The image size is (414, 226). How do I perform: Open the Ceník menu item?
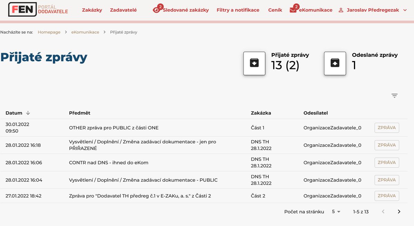275,10
